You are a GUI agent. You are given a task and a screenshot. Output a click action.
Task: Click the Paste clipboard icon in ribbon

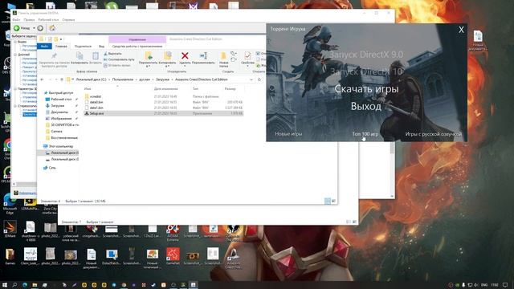(x=96, y=55)
